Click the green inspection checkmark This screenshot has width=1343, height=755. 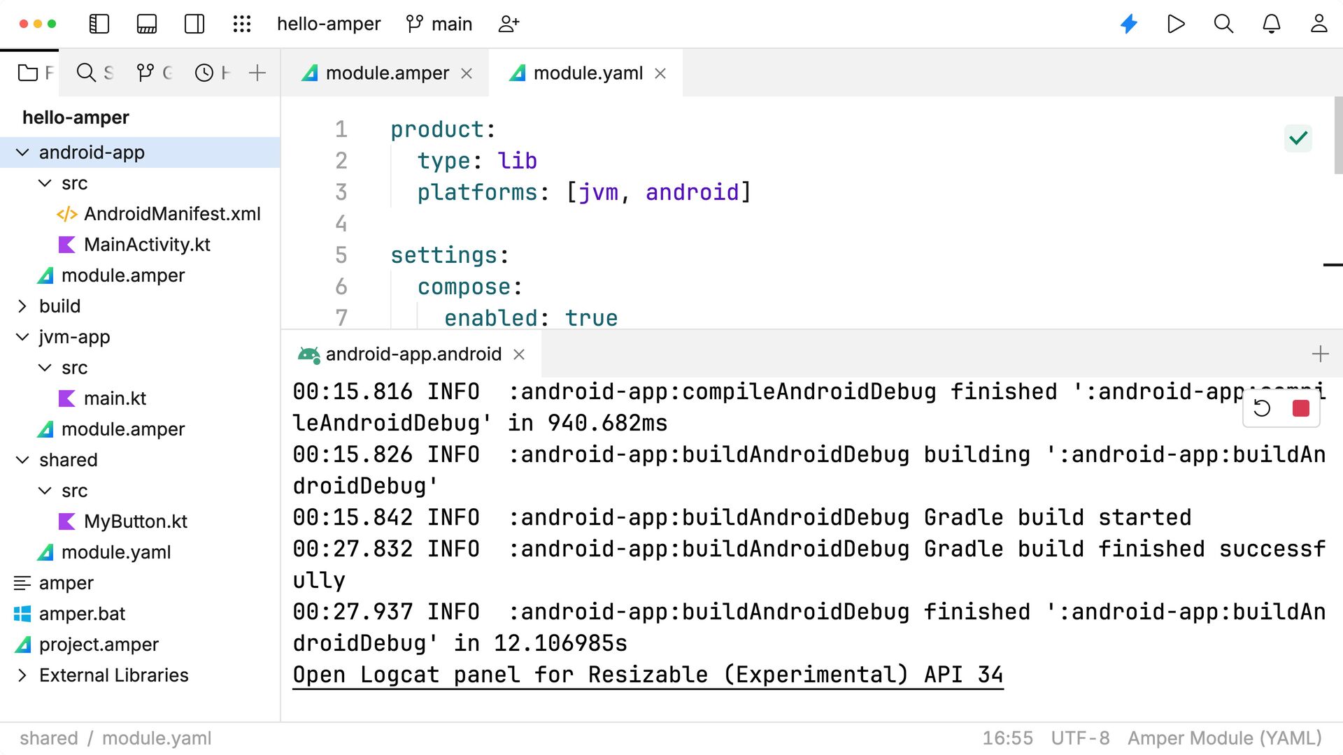[1298, 138]
